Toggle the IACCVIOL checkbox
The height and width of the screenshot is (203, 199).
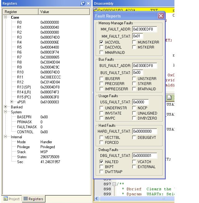tap(101, 42)
